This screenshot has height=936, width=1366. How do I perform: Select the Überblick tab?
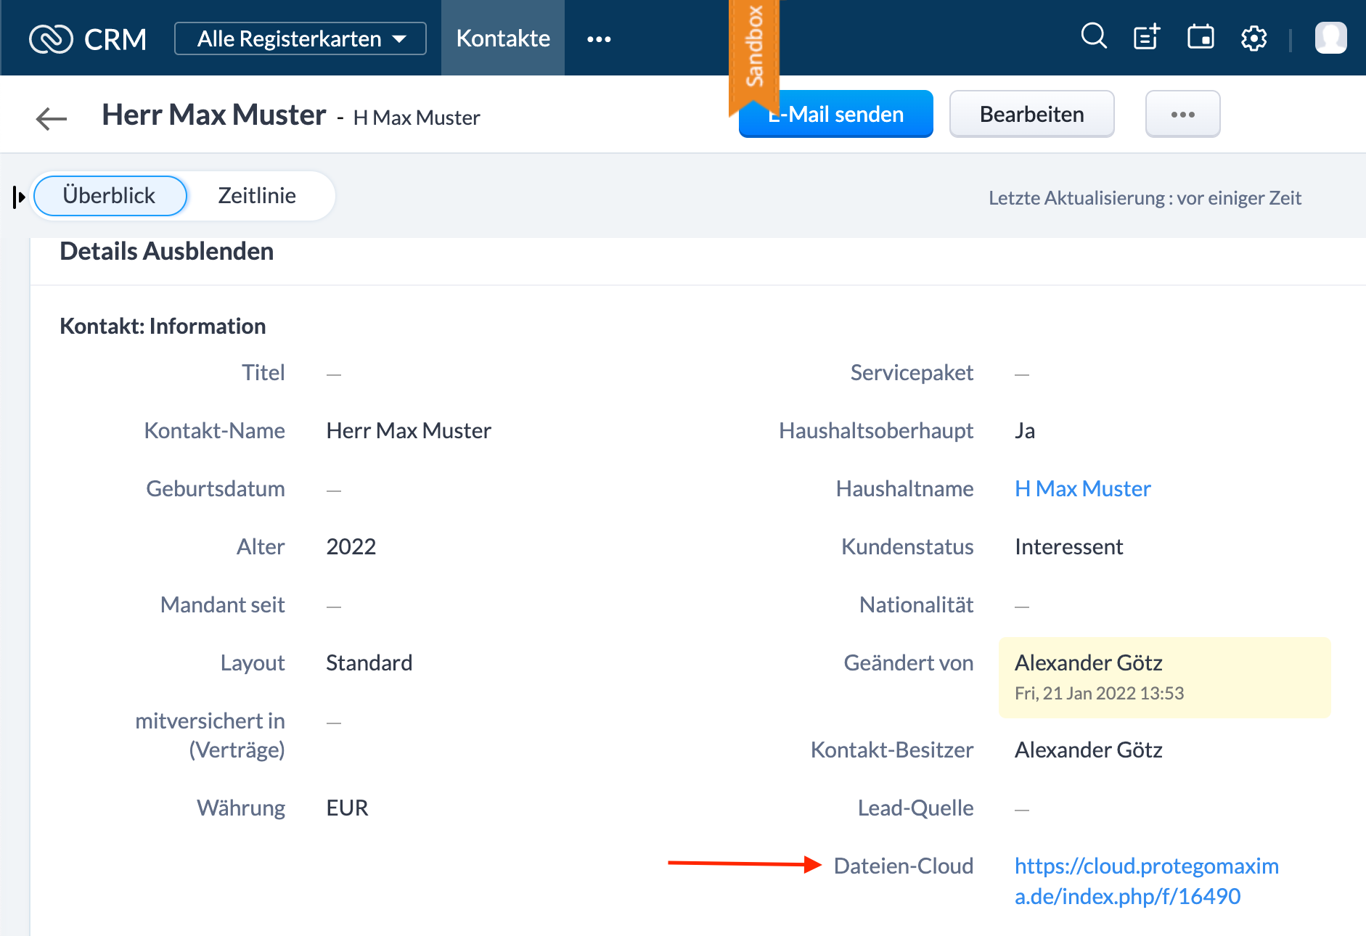pyautogui.click(x=110, y=196)
